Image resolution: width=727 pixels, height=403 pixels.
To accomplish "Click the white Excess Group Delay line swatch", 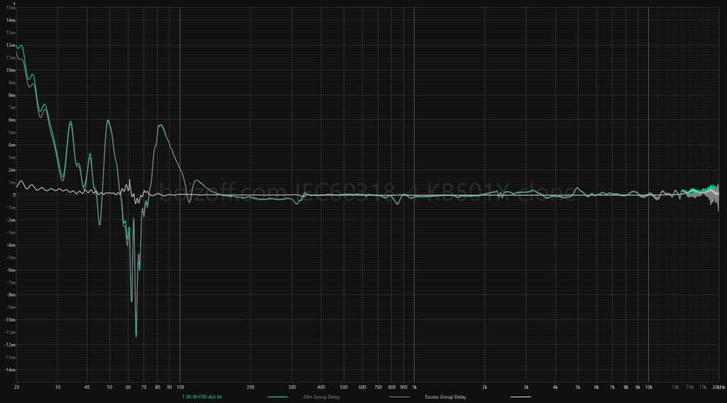I will coord(520,397).
